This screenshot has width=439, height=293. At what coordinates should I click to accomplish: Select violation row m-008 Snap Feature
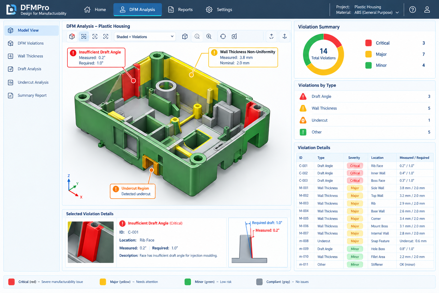[x=365, y=241]
